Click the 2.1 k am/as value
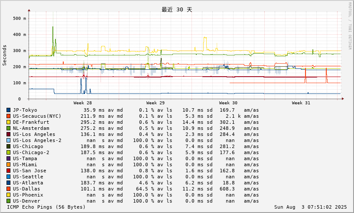 click(233, 116)
